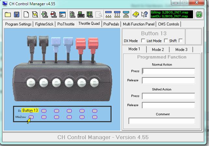
Task: Click the map wizard lightning page icon
Action: (x=35, y=14)
